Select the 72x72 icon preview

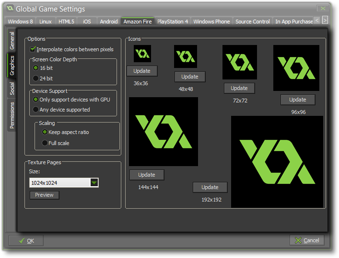239,62
